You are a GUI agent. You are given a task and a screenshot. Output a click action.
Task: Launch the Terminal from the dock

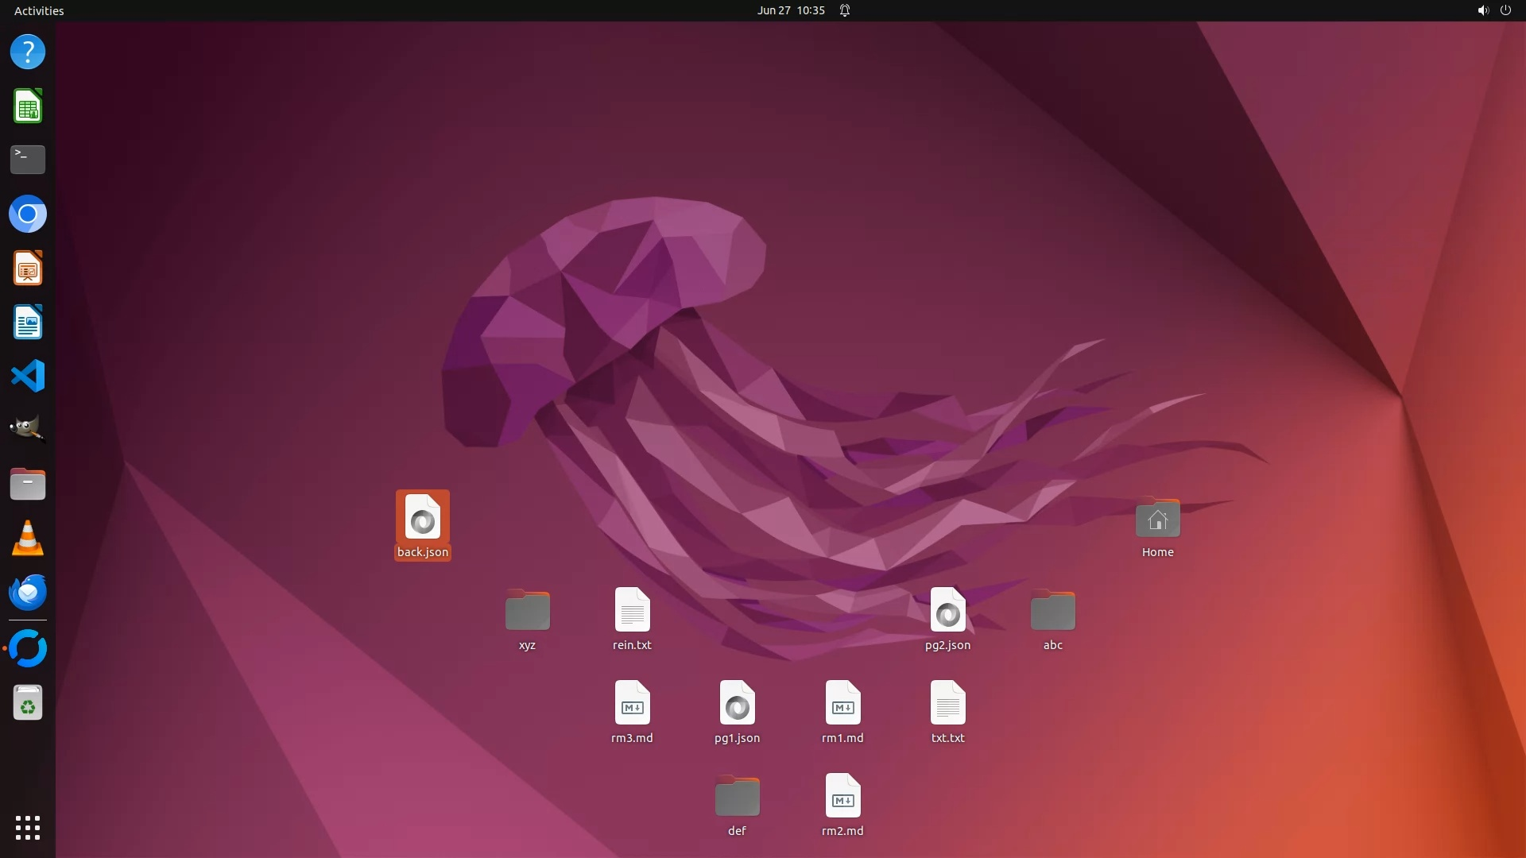pos(28,160)
